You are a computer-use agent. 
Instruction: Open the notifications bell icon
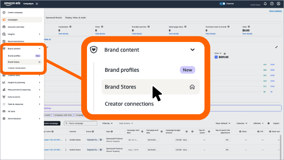(x=265, y=4)
